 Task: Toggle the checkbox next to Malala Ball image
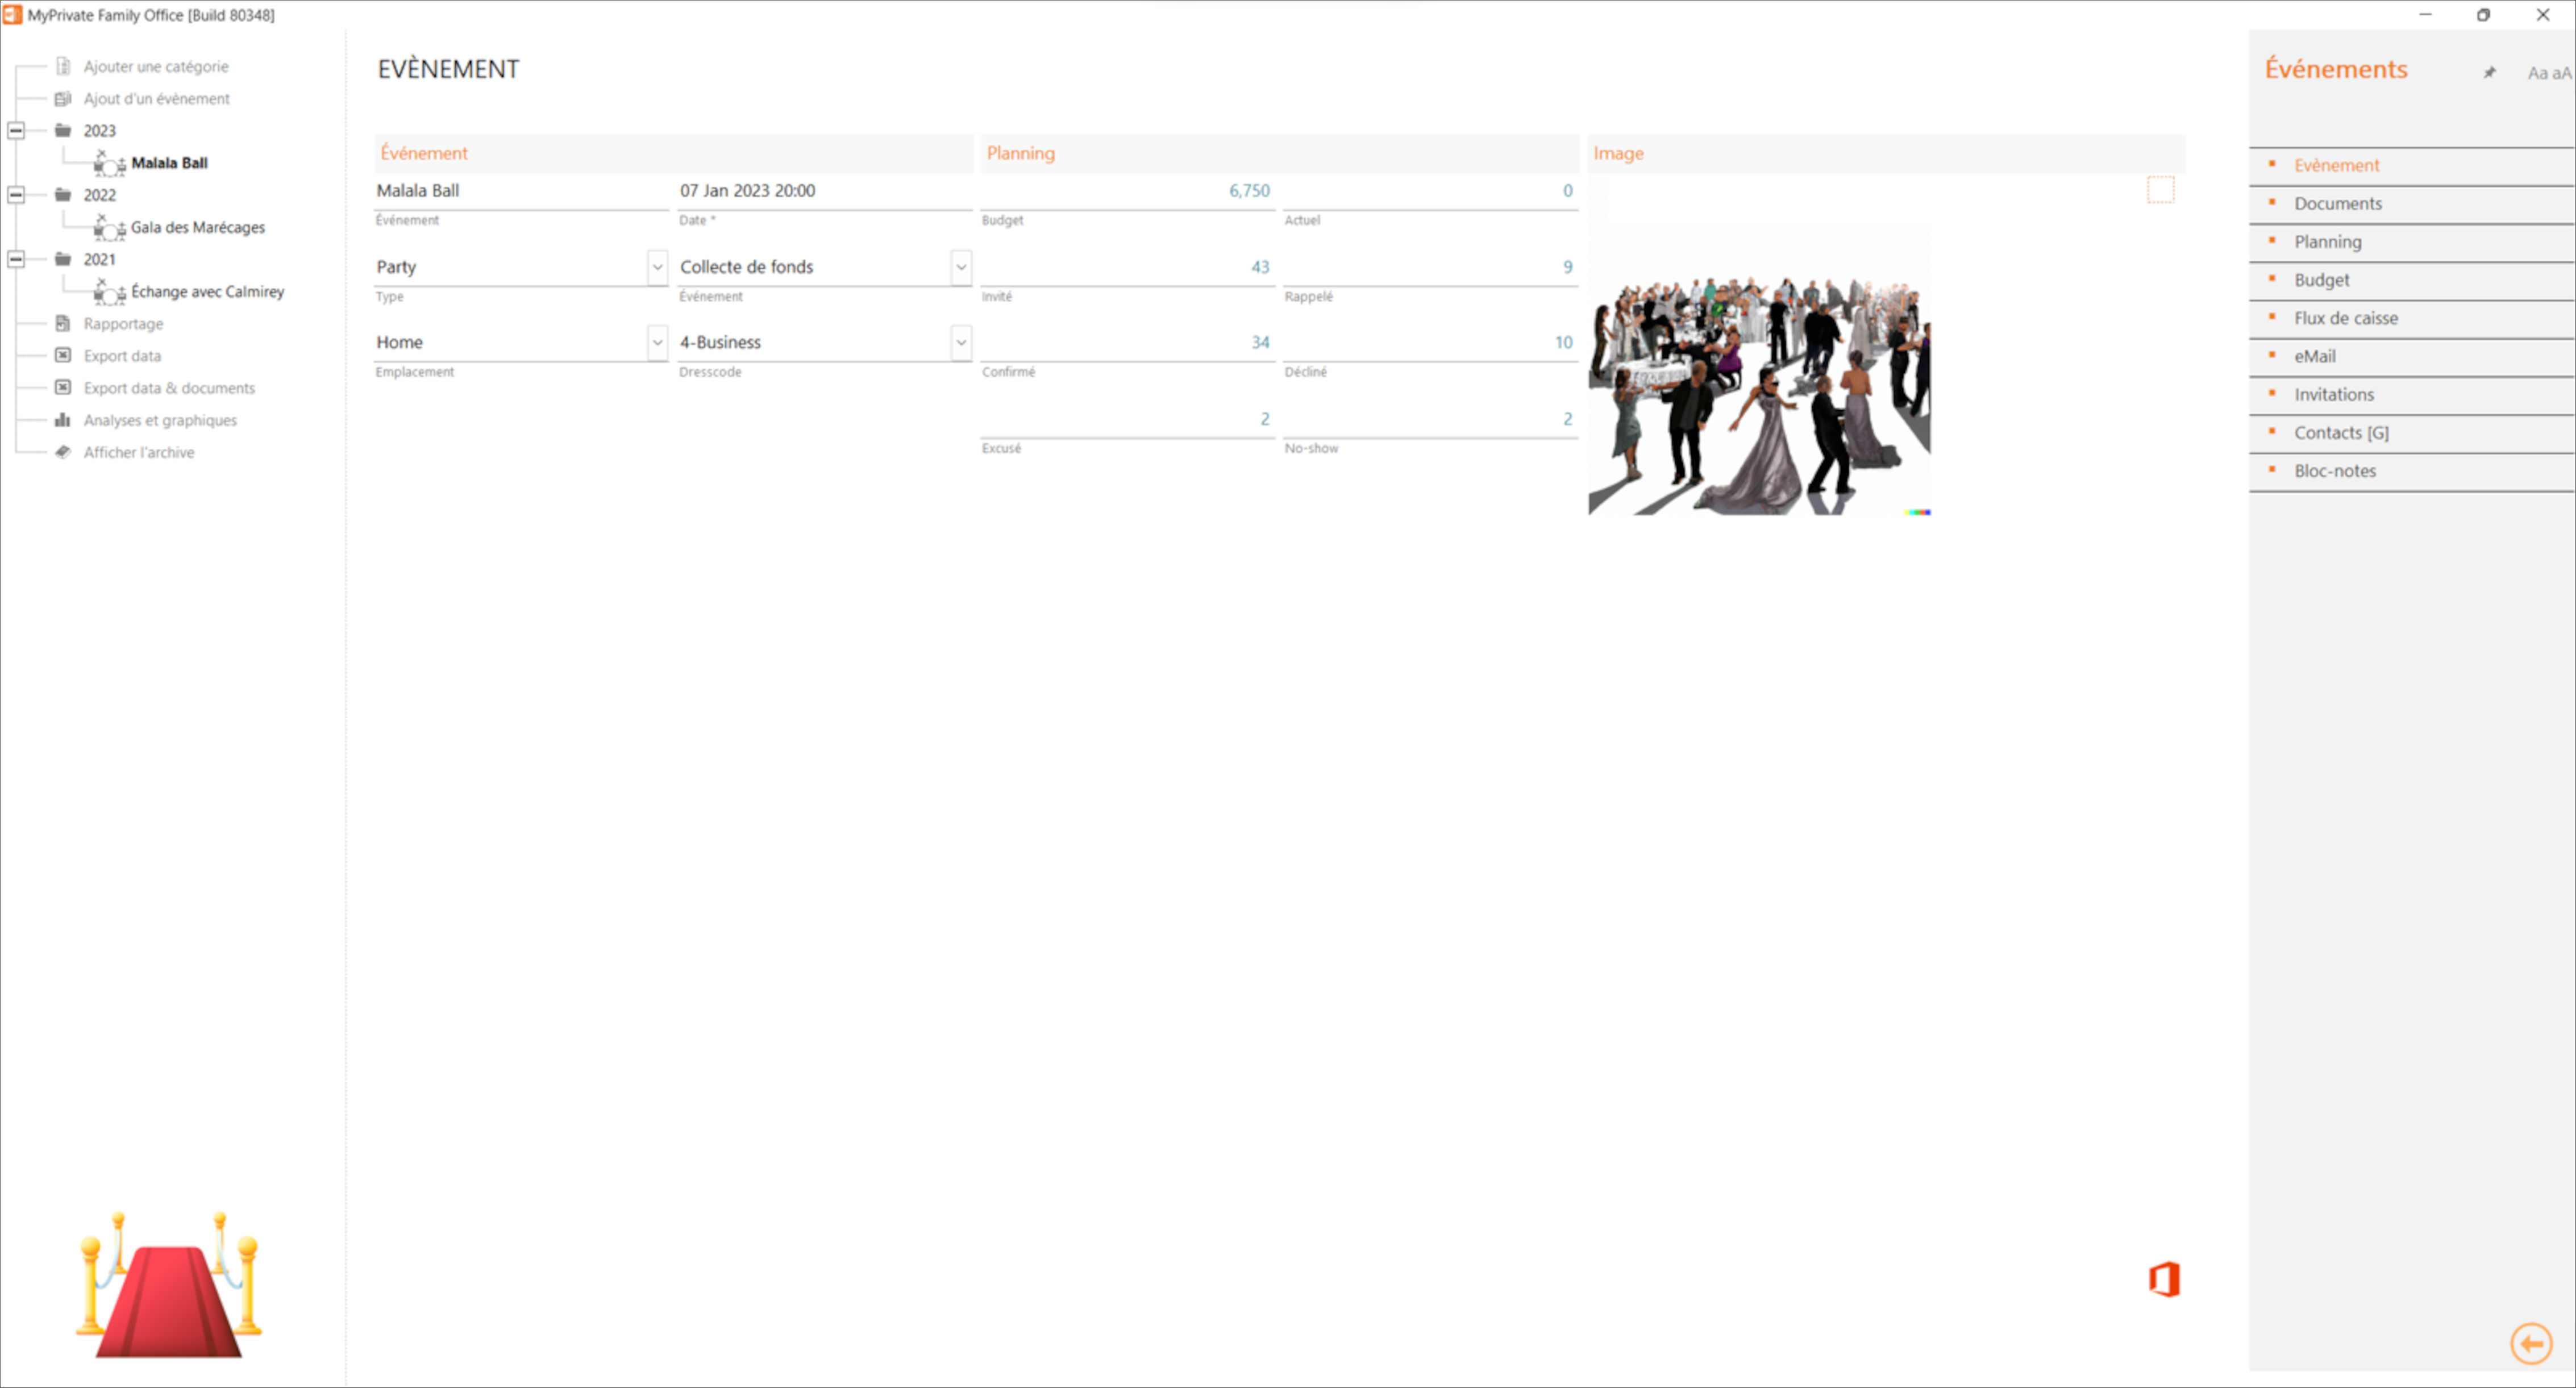(x=2157, y=190)
